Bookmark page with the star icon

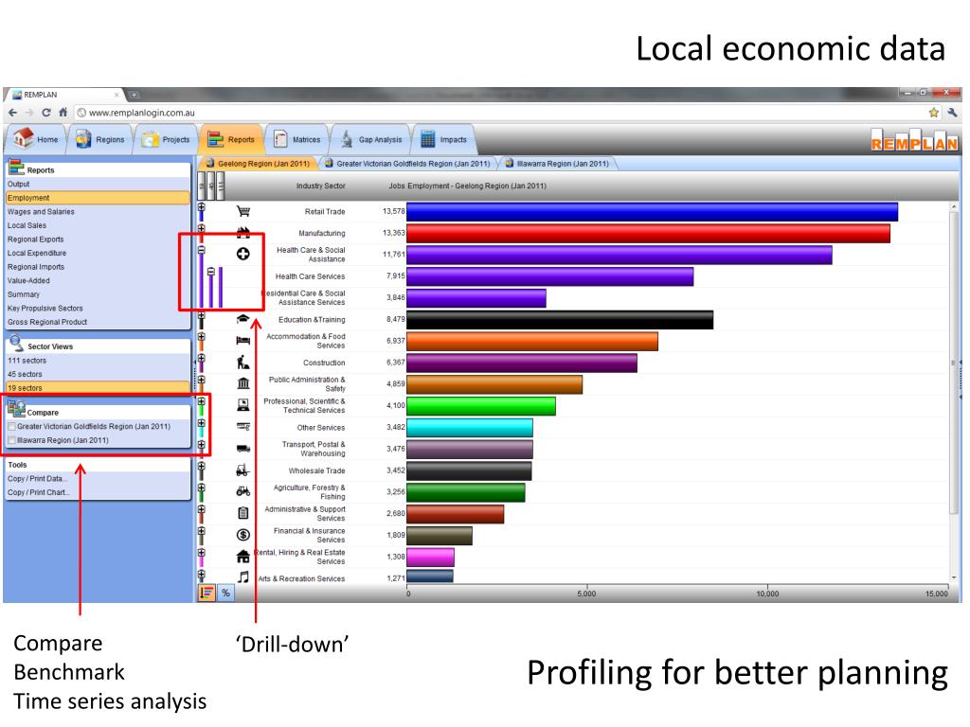(933, 113)
